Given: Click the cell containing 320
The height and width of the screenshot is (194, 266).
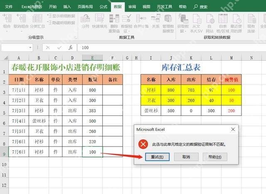Looking at the screenshot, I should tap(92, 142).
